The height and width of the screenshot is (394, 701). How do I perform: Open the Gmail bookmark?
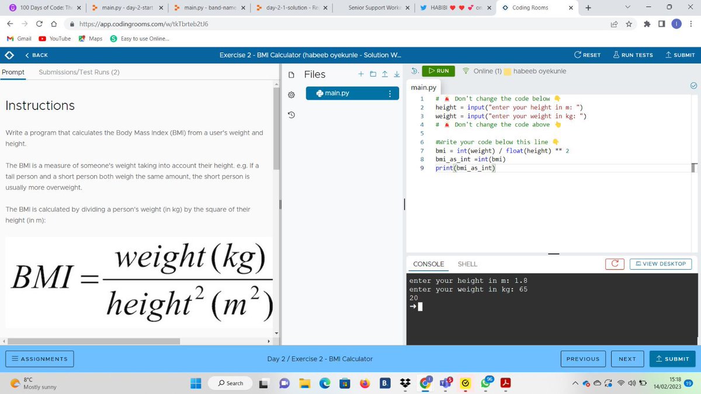pyautogui.click(x=19, y=39)
